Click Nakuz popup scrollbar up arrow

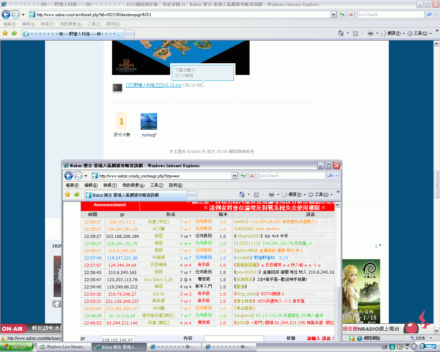pos(338,205)
